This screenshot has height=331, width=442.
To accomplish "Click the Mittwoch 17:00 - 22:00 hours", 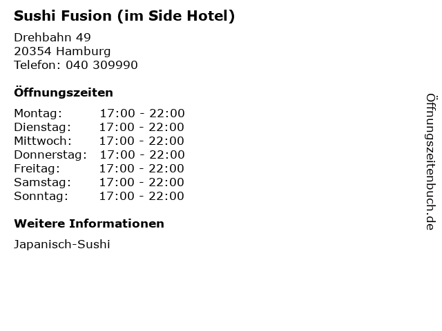I will click(x=142, y=141).
